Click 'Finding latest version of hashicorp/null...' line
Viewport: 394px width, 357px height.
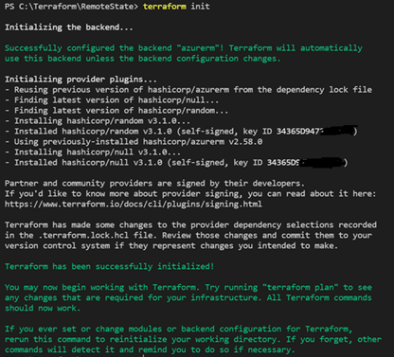point(112,100)
